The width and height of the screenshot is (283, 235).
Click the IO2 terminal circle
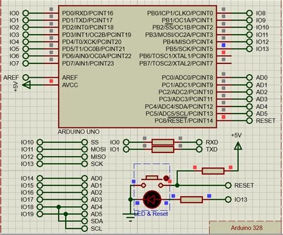coord(26,28)
